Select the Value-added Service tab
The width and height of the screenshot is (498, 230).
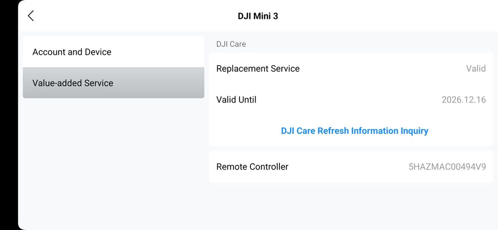point(73,83)
